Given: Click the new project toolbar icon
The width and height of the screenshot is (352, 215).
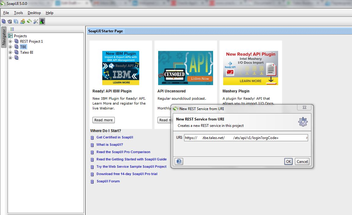Looking at the screenshot, I should (3, 21).
